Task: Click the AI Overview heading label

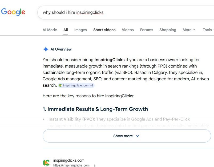Action: pos(61,49)
